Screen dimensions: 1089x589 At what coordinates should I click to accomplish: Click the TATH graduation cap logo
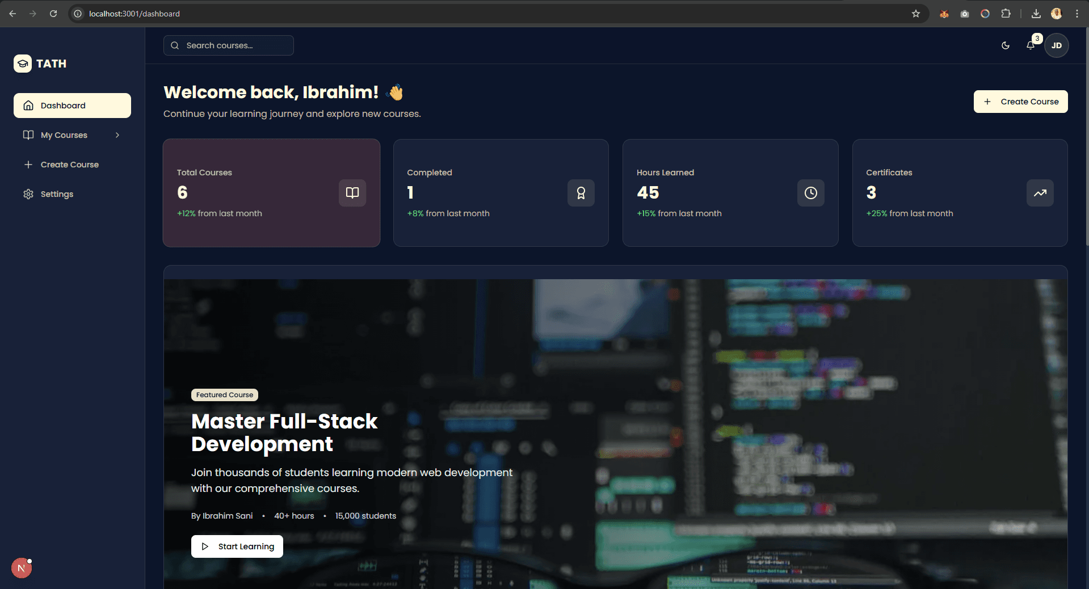coord(22,64)
